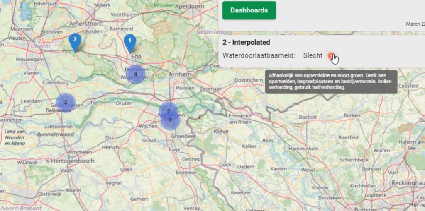Open the Dashboards button

pos(249,10)
